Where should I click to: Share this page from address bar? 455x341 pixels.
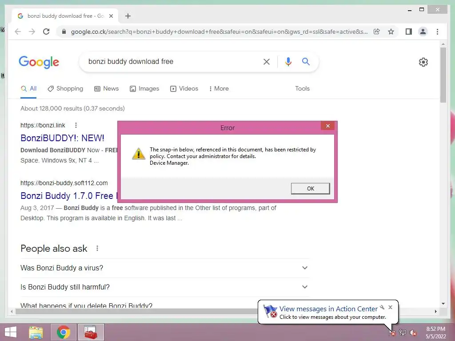click(377, 32)
